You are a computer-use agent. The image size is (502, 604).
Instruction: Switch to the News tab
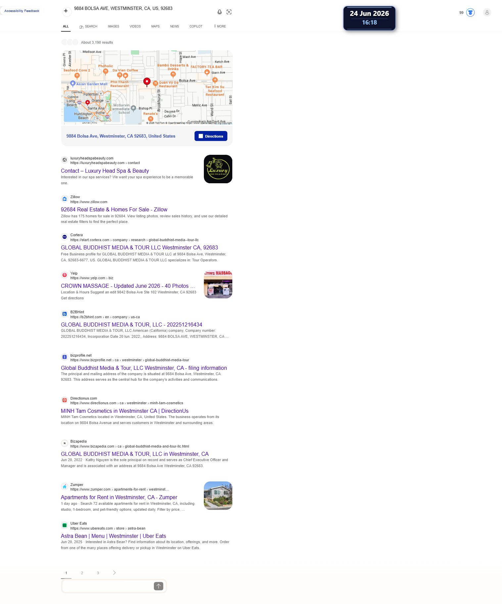click(x=174, y=26)
